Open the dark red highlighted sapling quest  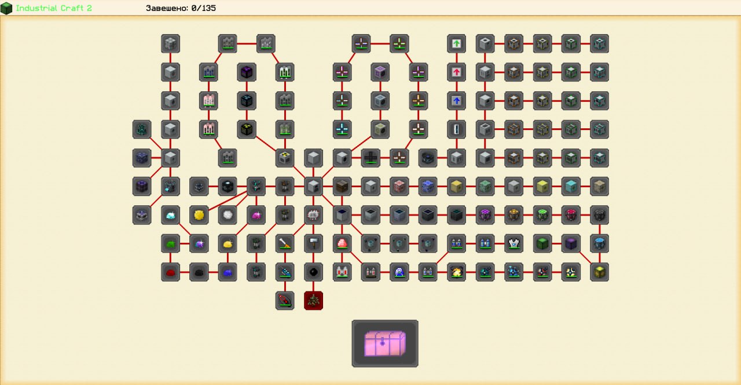coord(313,301)
